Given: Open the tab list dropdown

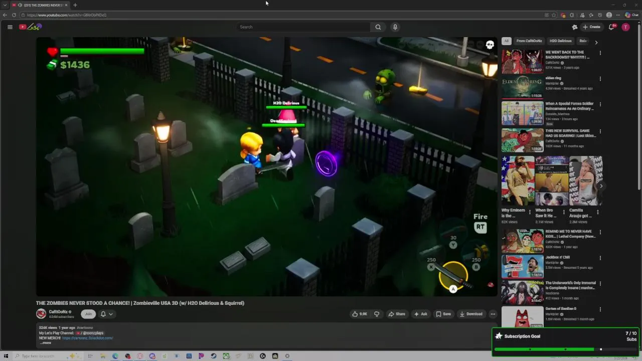Looking at the screenshot, I should 5,5.
